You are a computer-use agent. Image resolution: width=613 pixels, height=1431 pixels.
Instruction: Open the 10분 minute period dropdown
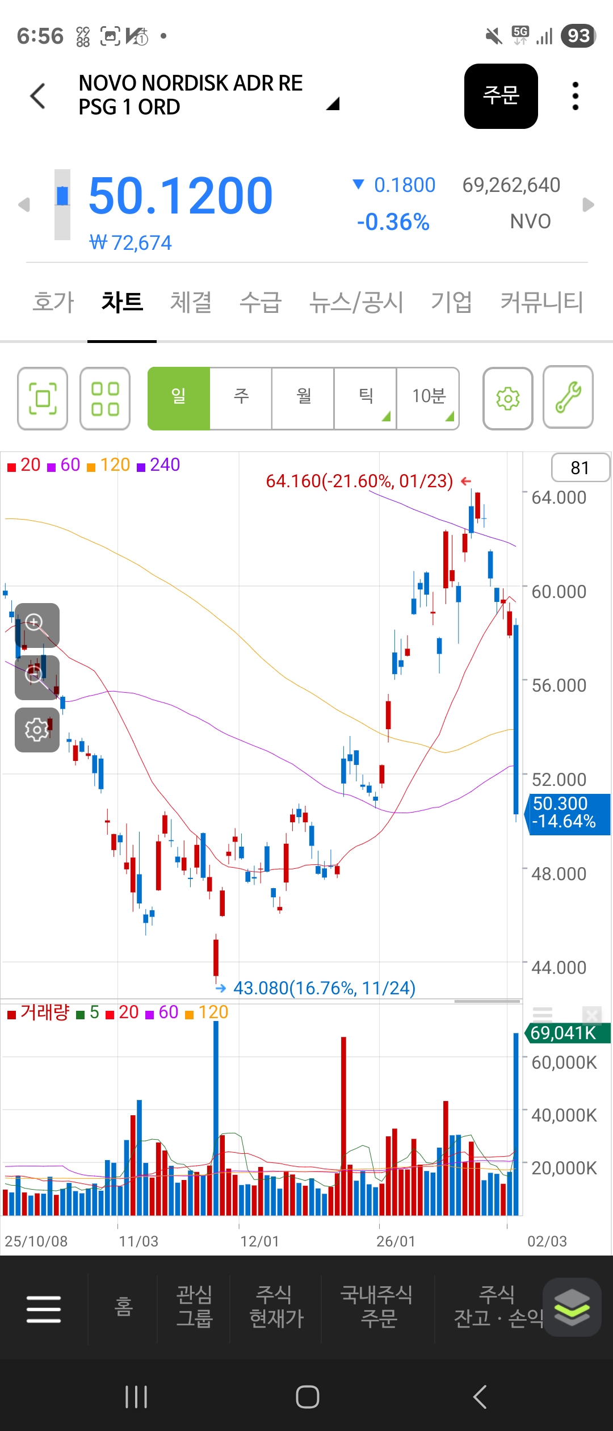(x=428, y=399)
